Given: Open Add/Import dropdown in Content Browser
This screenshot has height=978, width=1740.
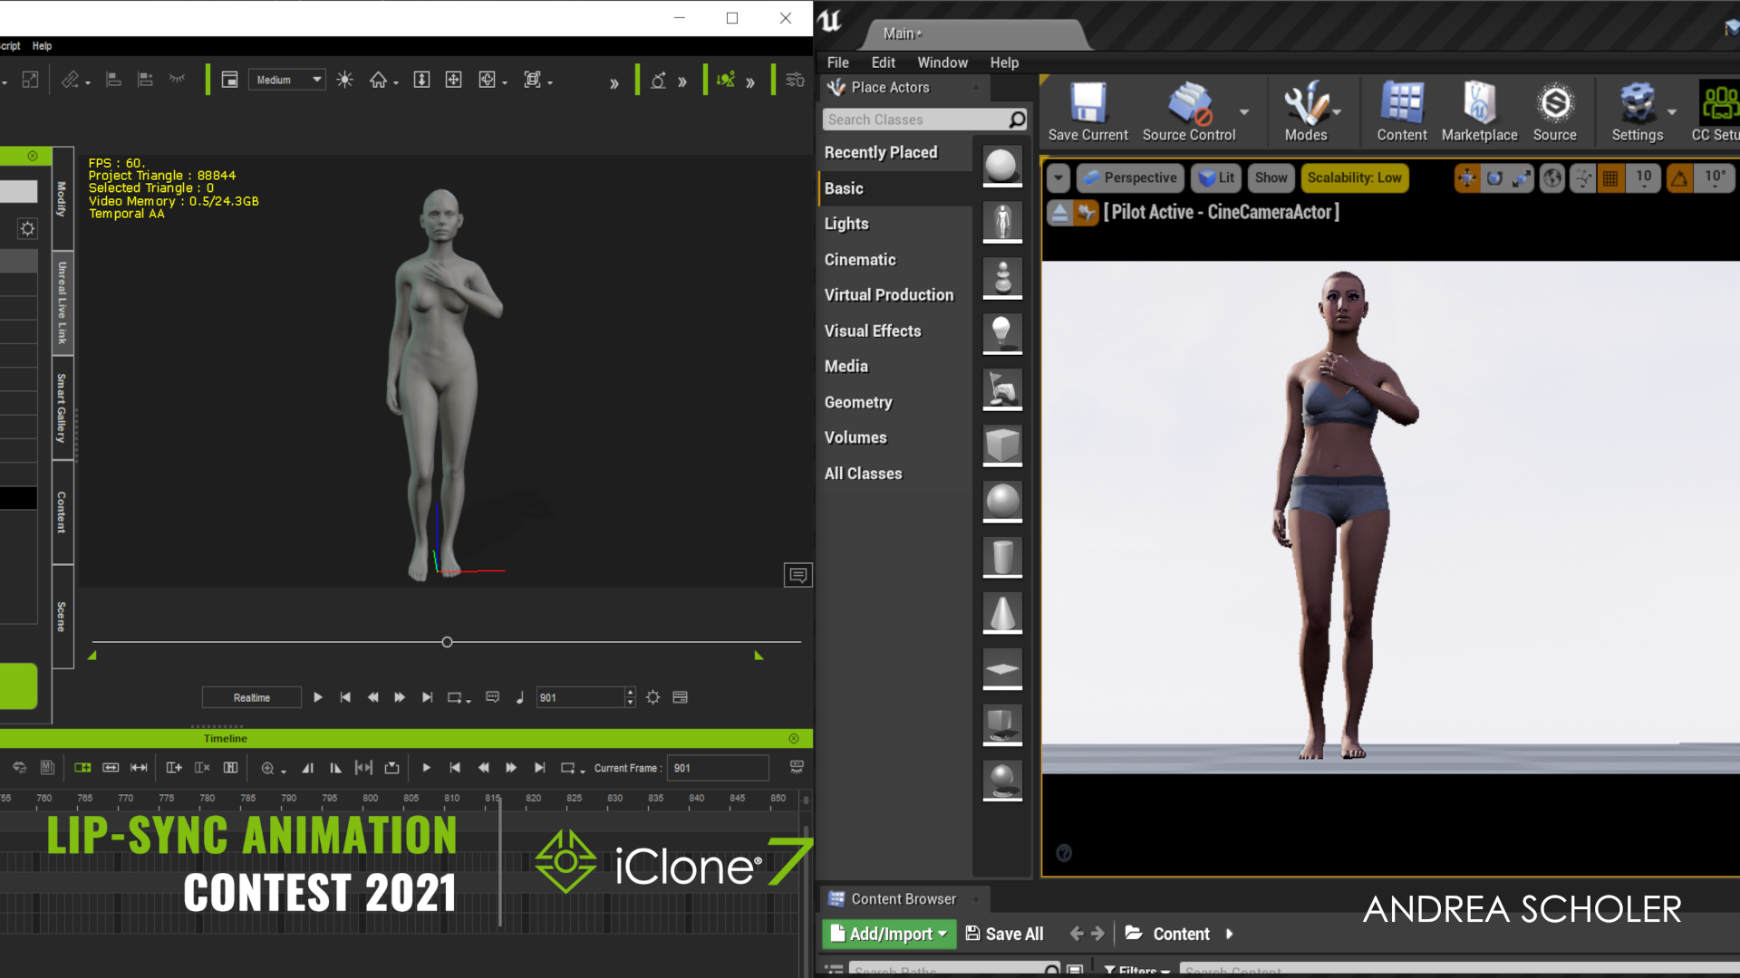Looking at the screenshot, I should coord(888,934).
